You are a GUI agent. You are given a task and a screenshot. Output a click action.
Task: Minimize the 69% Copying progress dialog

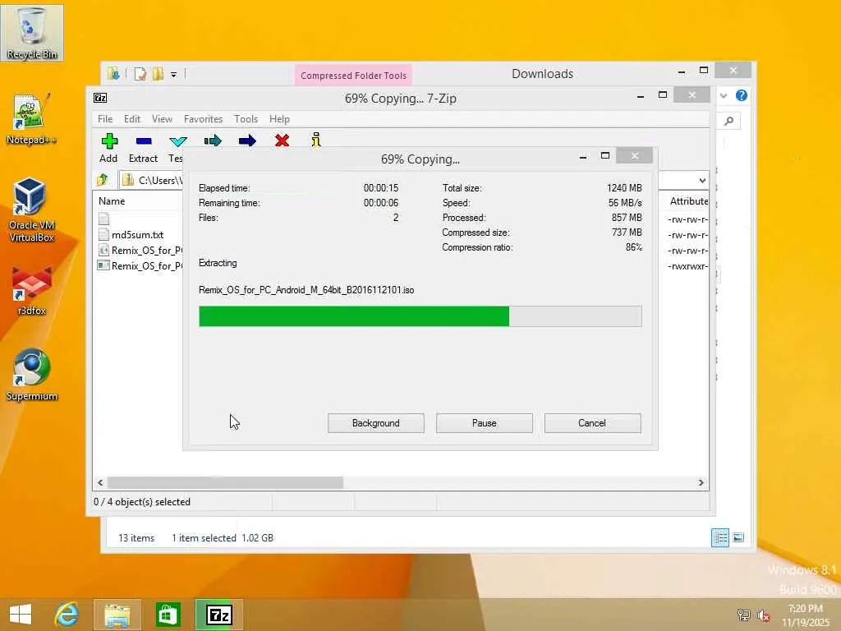583,156
